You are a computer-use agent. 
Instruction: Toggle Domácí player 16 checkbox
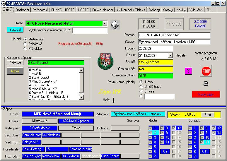pos(214,147)
